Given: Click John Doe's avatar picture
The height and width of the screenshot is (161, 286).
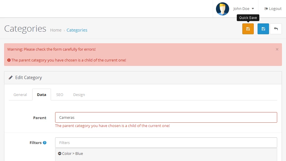Looking at the screenshot, I should pos(222,9).
